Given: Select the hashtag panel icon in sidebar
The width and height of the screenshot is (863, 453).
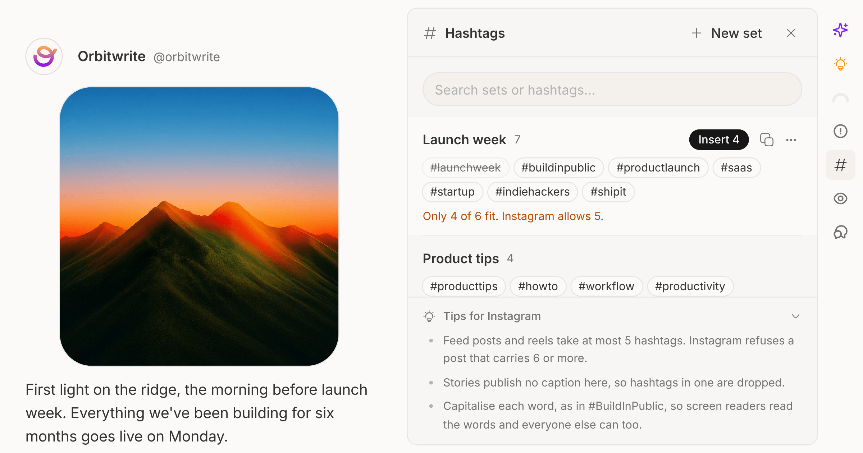Looking at the screenshot, I should coord(840,165).
